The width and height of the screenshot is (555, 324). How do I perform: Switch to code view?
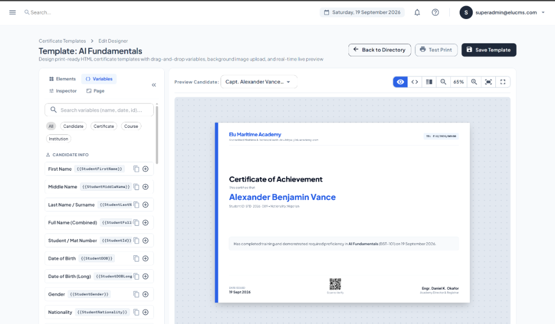415,82
